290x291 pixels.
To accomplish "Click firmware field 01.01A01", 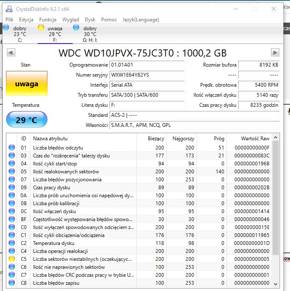I will [x=147, y=65].
